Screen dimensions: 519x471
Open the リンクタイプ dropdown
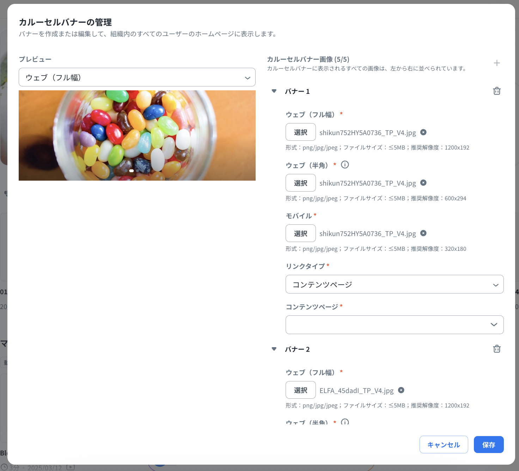pyautogui.click(x=394, y=284)
